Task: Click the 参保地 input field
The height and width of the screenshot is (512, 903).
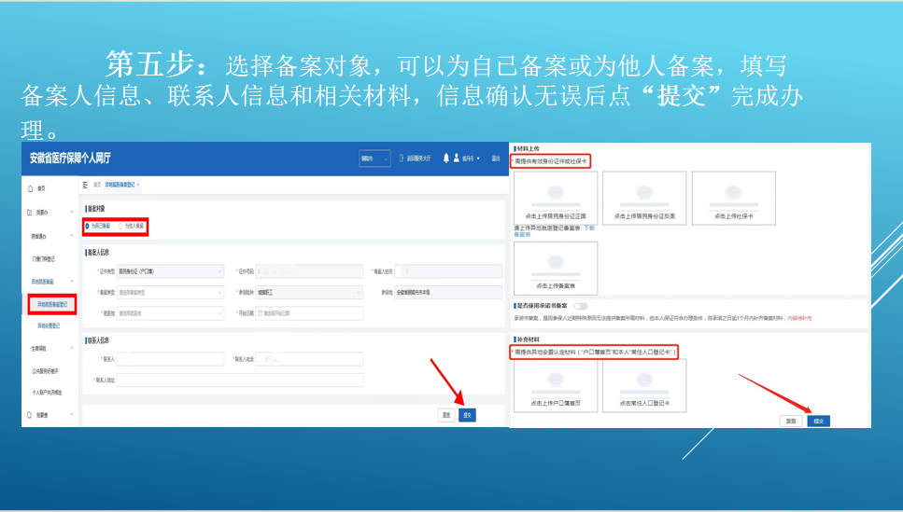Action: pyautogui.click(x=448, y=292)
